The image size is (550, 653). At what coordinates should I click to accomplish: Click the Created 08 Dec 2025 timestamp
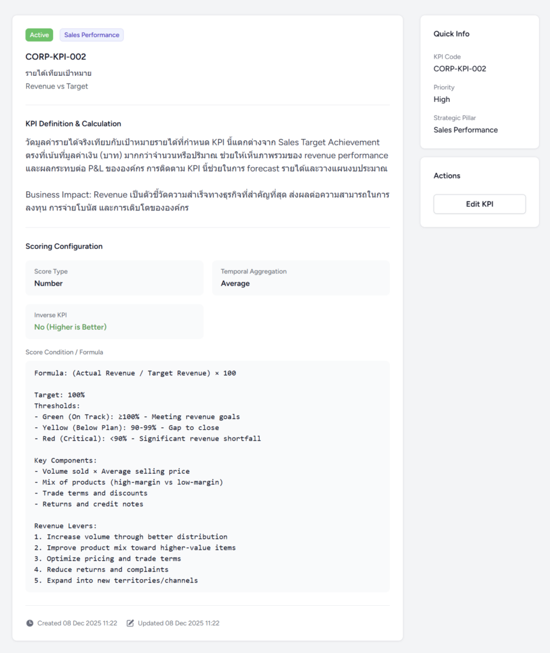coord(77,623)
